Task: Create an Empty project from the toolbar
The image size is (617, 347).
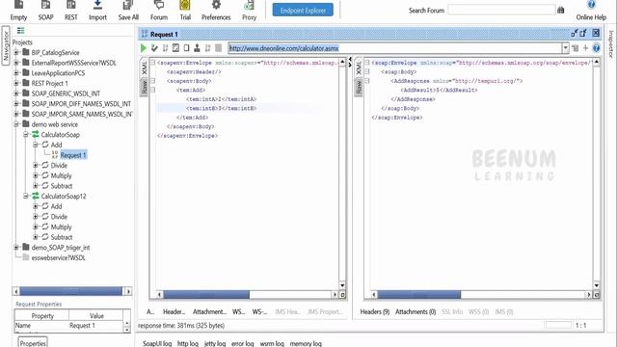Action: [x=18, y=11]
